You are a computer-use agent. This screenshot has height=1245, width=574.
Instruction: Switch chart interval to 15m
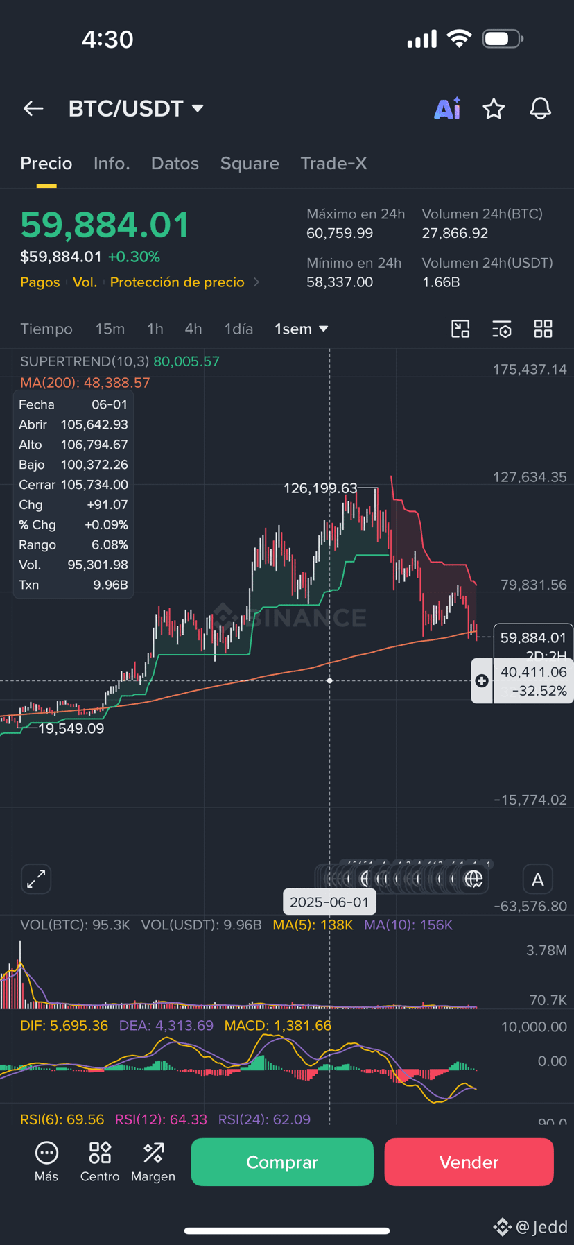[x=110, y=329]
